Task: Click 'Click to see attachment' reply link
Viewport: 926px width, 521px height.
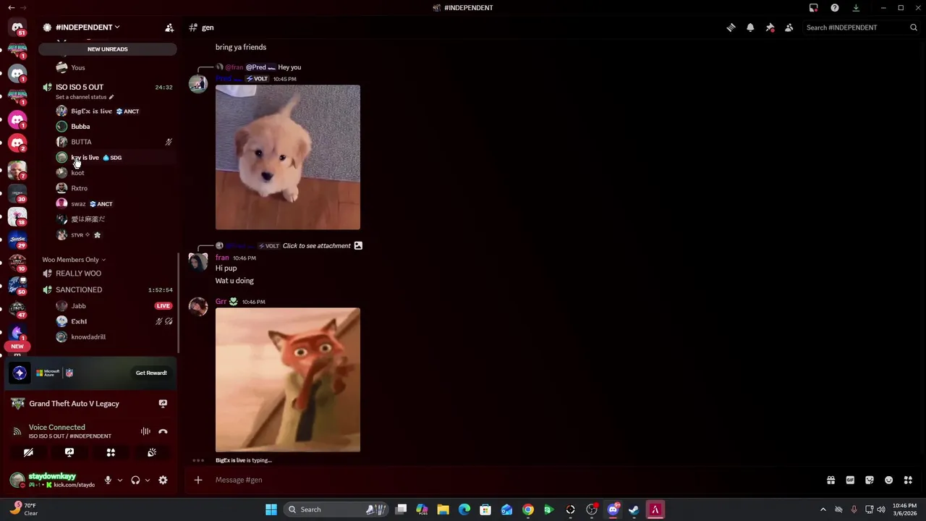Action: tap(316, 246)
